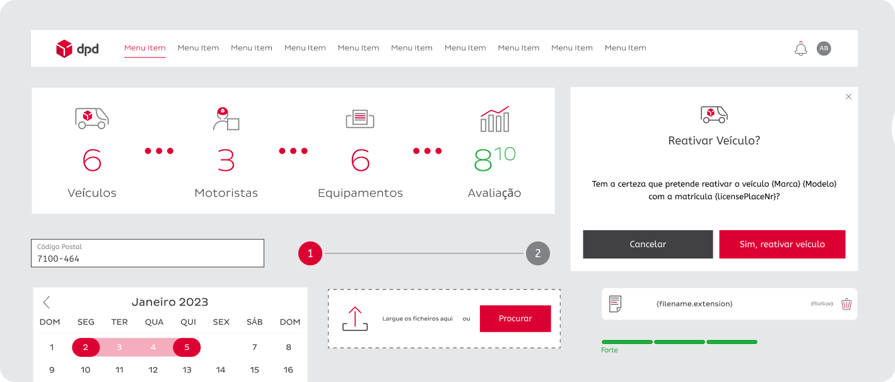
Task: Click the DPD logo in header
Action: pyautogui.click(x=77, y=49)
